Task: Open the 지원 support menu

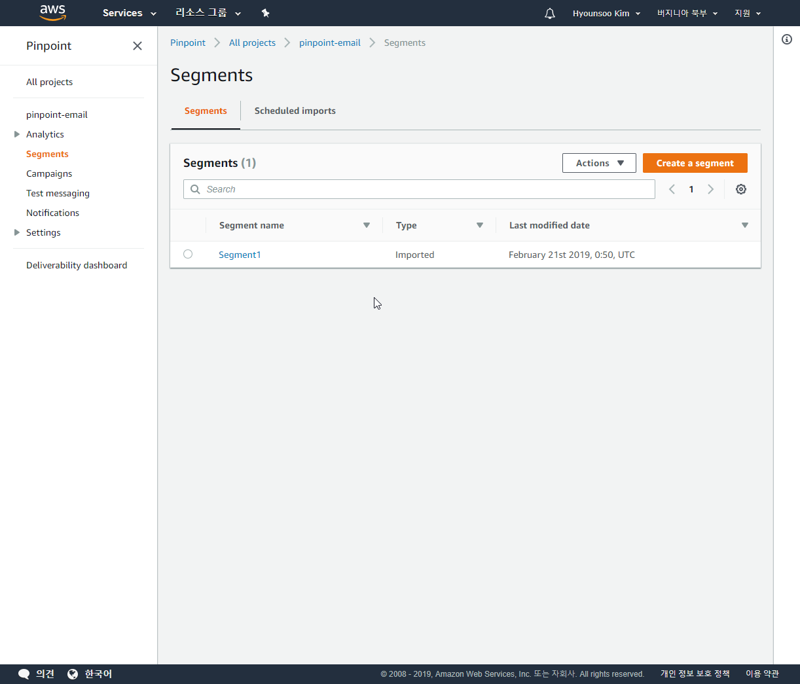Action: pos(748,13)
